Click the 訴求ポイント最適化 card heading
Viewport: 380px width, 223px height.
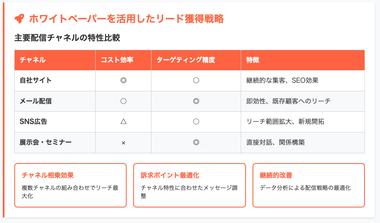170,175
